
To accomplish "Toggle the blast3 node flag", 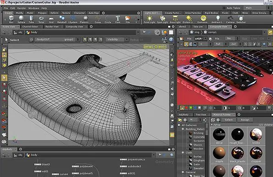I will click(x=38, y=165).
